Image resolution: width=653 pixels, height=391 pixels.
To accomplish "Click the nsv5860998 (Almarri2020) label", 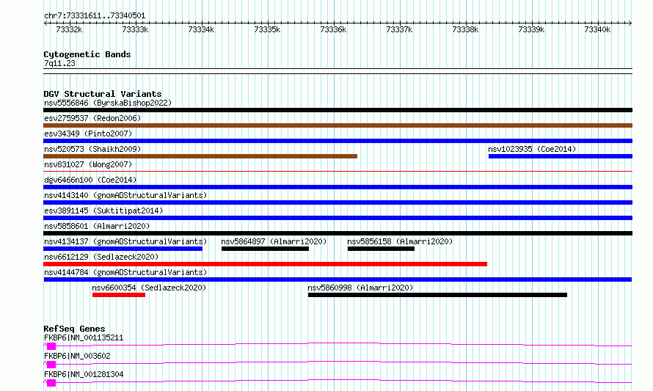I will (x=360, y=288).
